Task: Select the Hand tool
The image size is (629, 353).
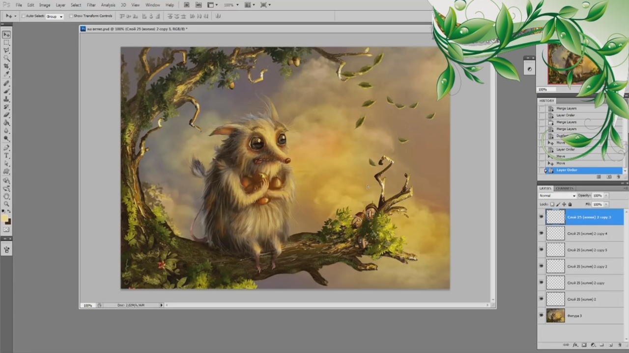Action: point(6,196)
